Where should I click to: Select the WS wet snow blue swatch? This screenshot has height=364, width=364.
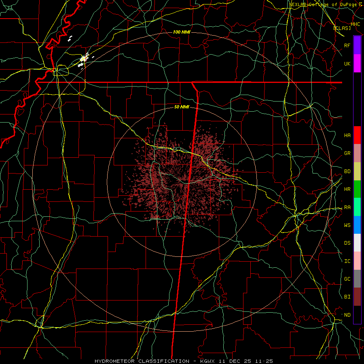357,225
